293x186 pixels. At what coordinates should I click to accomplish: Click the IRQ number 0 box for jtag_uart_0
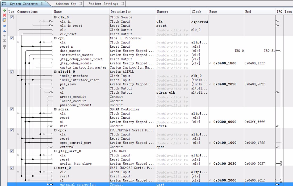tap(281, 164)
